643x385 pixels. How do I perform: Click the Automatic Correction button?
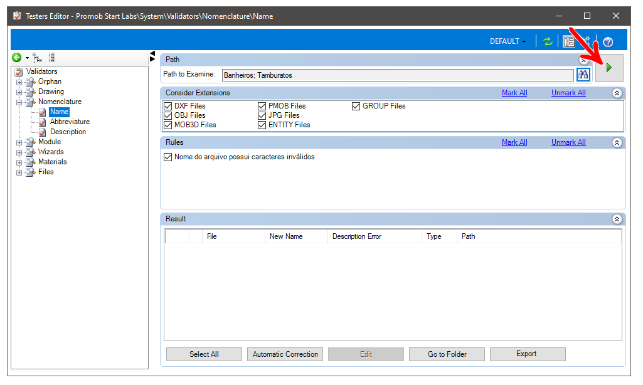coord(285,354)
